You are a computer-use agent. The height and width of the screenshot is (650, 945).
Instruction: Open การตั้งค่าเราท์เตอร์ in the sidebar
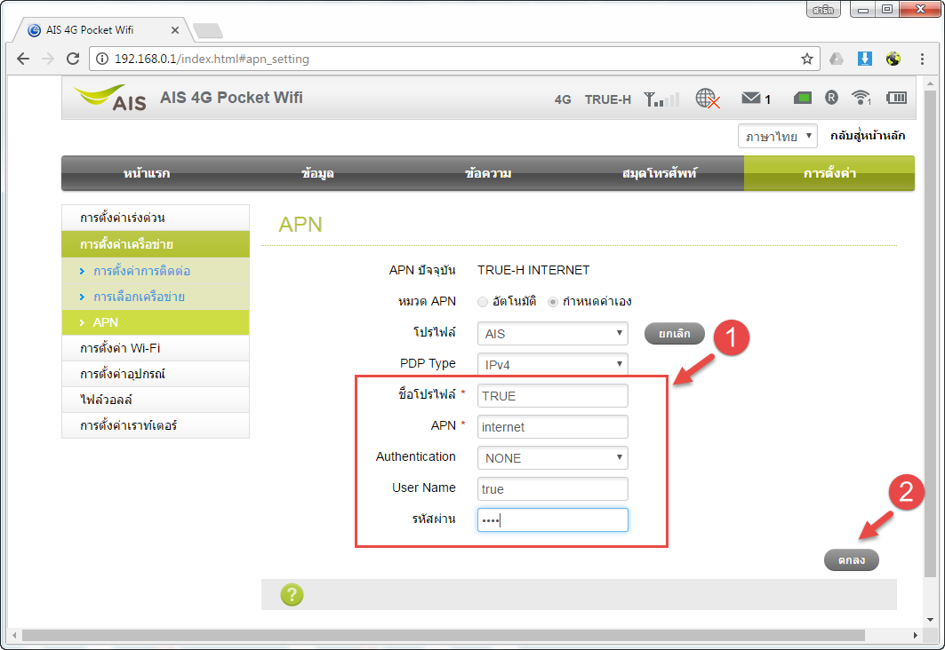(156, 425)
